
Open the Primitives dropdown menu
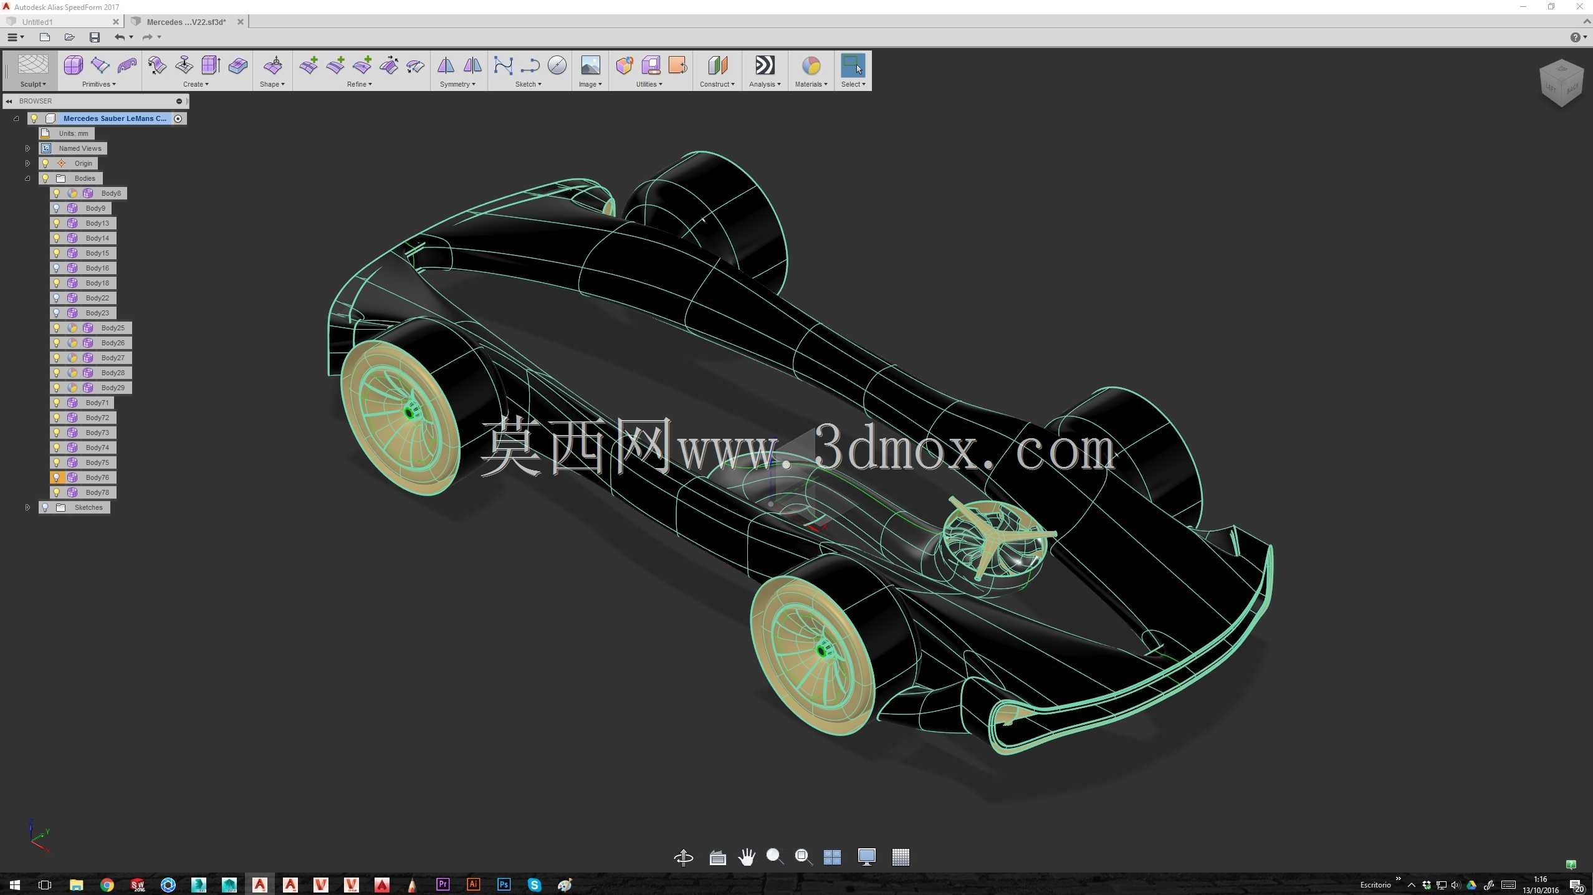click(x=98, y=84)
